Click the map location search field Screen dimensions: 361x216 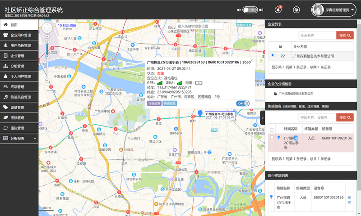pyautogui.click(x=200, y=26)
